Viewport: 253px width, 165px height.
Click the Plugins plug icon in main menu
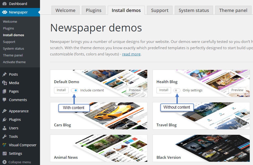pyautogui.click(x=4, y=120)
